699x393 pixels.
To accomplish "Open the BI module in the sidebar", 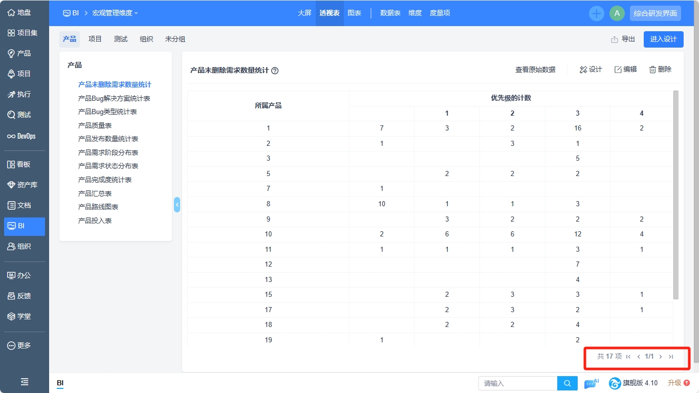I will click(24, 226).
